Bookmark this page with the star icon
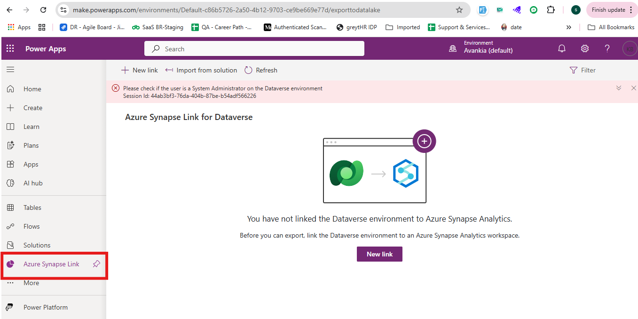This screenshot has width=638, height=319. 459,10
